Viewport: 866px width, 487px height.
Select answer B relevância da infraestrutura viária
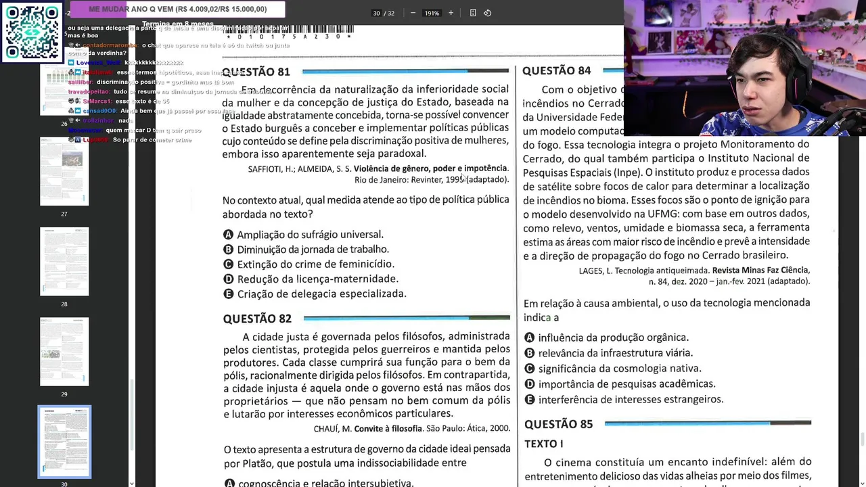coord(608,353)
